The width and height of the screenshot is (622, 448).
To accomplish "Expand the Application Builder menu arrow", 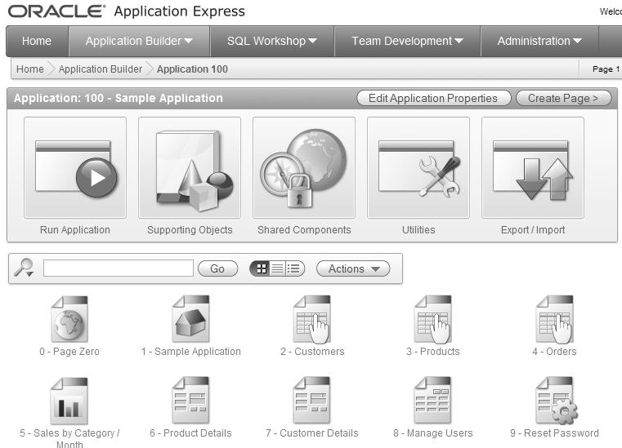I will 189,41.
